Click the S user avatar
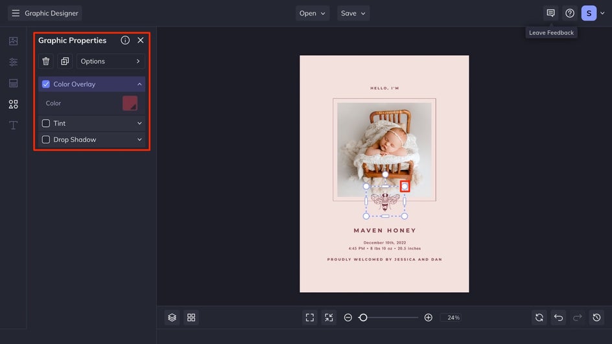 click(589, 13)
